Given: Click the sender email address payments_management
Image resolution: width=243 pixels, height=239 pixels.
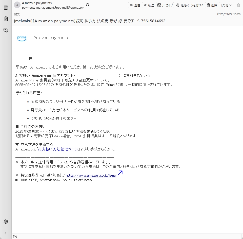Looking at the screenshot, I should coord(53,8).
